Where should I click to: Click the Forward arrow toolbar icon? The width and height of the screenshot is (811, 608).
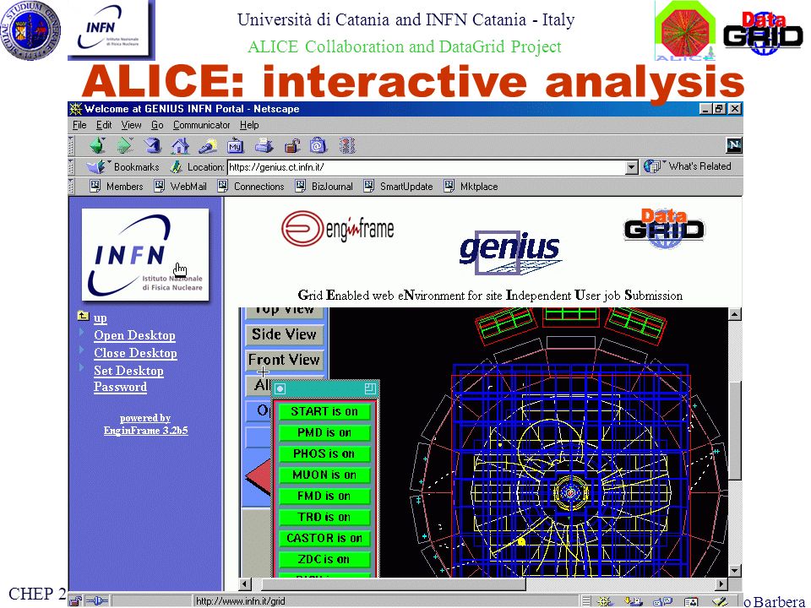124,146
